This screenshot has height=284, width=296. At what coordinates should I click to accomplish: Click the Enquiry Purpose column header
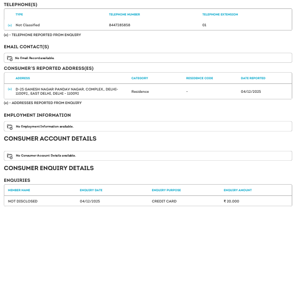[166, 190]
